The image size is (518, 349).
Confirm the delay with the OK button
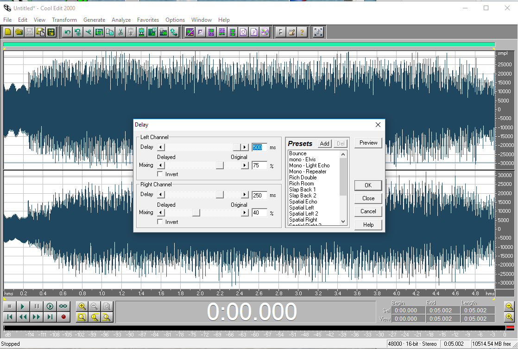pyautogui.click(x=368, y=185)
